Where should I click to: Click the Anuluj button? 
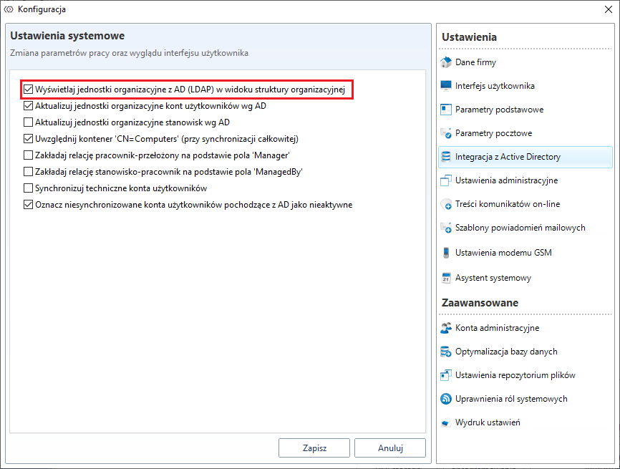click(x=391, y=448)
